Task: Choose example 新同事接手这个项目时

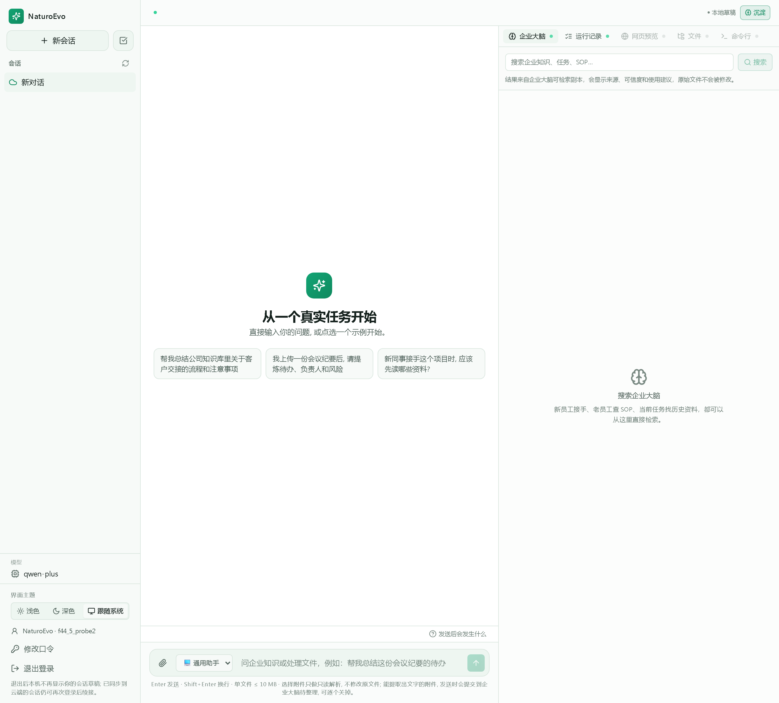Action: [431, 364]
